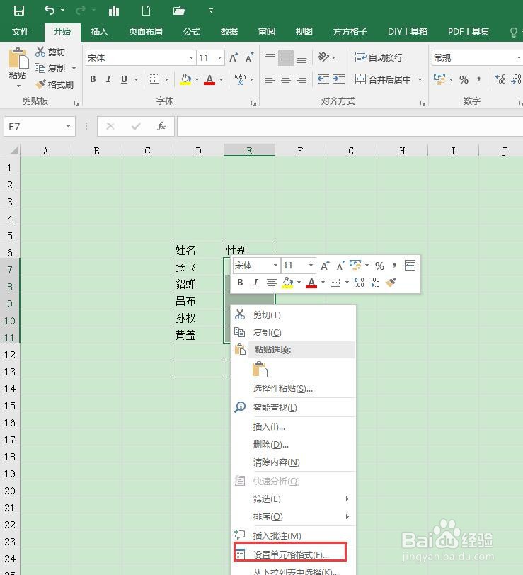The width and height of the screenshot is (523, 575).
Task: Click the ribbon Percent Style icon
Action: coord(464,79)
